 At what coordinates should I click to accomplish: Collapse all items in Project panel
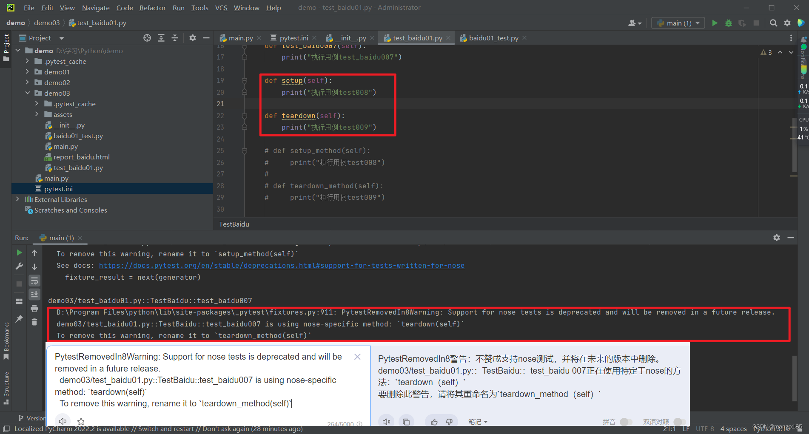pyautogui.click(x=175, y=38)
